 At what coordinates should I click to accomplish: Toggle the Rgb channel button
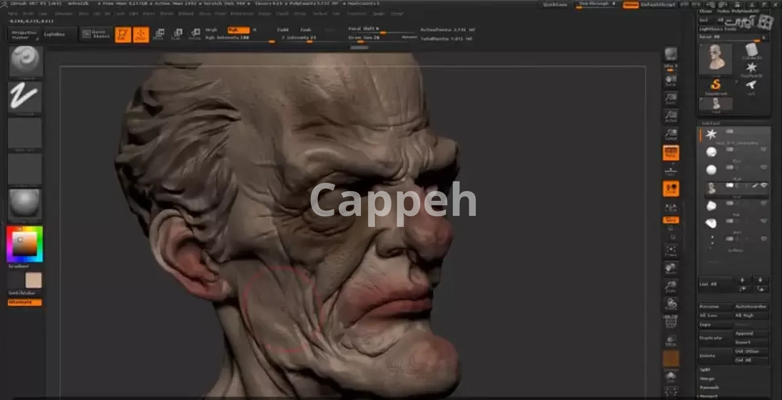pos(238,30)
